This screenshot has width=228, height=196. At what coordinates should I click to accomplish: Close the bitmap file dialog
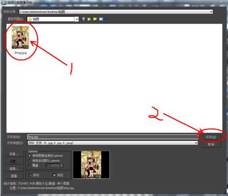(221, 2)
